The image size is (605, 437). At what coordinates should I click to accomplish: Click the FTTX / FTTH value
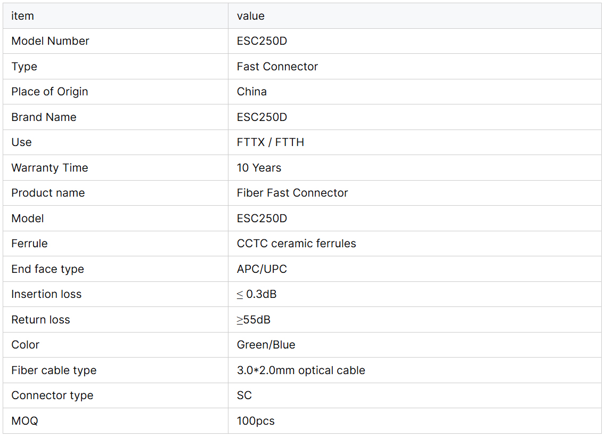tap(271, 142)
